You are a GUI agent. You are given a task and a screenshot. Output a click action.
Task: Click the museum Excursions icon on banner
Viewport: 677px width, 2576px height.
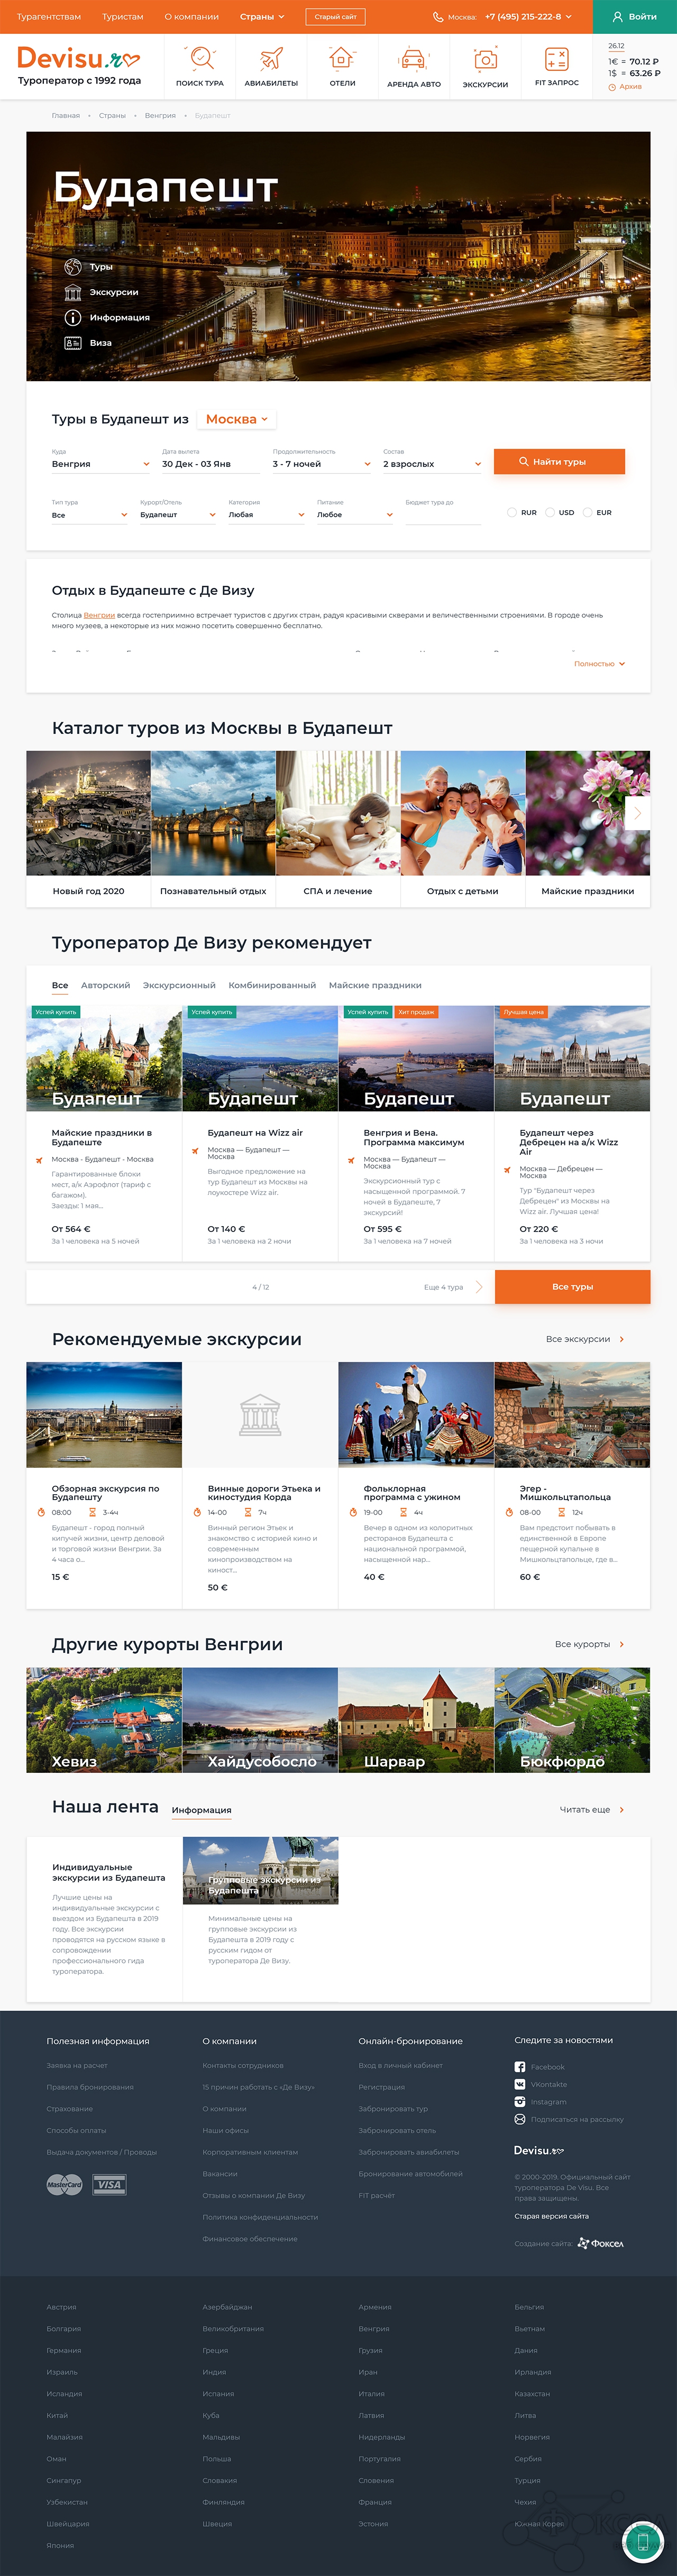[x=73, y=292]
